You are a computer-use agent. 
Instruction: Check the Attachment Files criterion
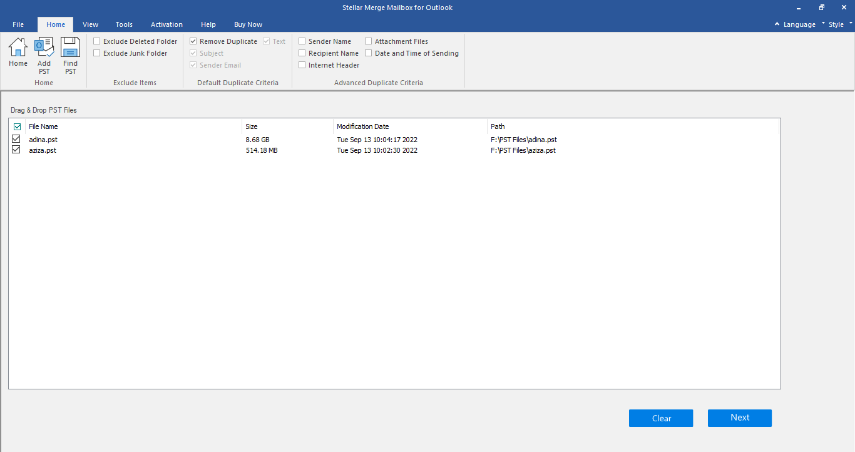click(369, 41)
